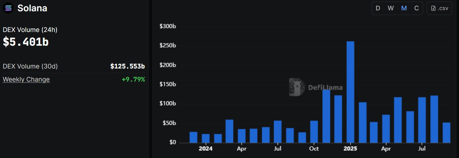The image size is (459, 158).
Task: Click the bar above Jul 2025 label
Action: click(422, 120)
